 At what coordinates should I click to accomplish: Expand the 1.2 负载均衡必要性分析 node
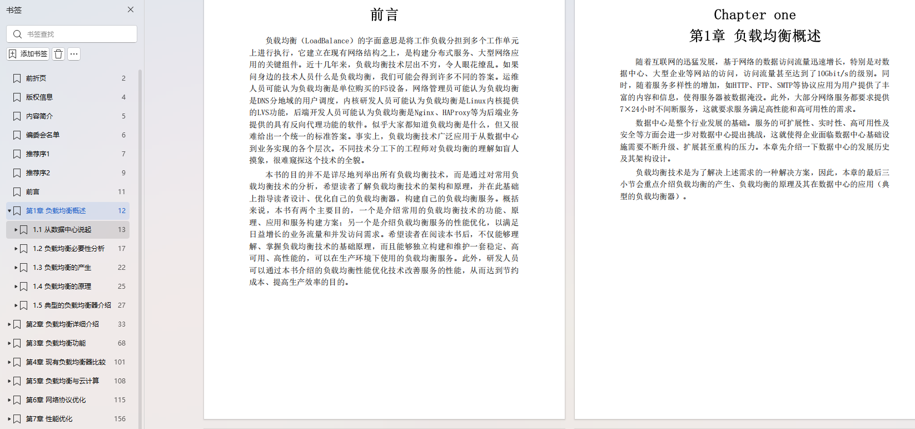(x=16, y=249)
